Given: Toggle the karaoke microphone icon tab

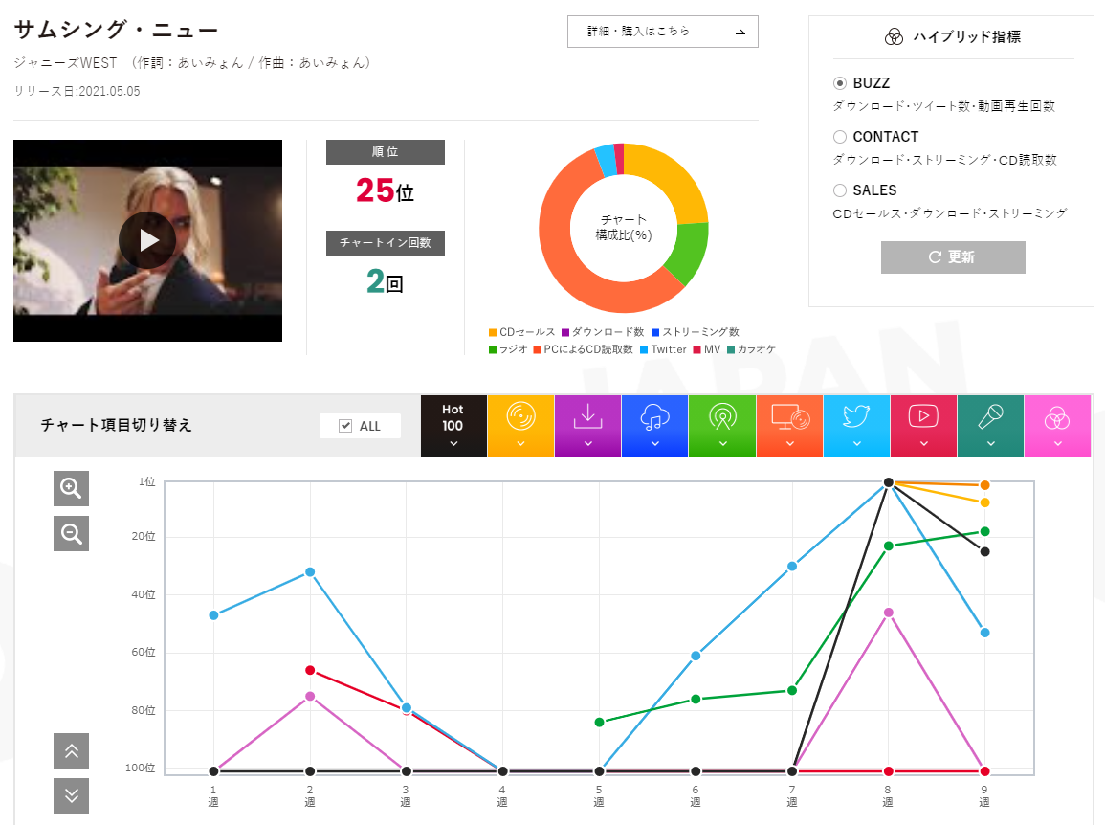Looking at the screenshot, I should pos(990,426).
